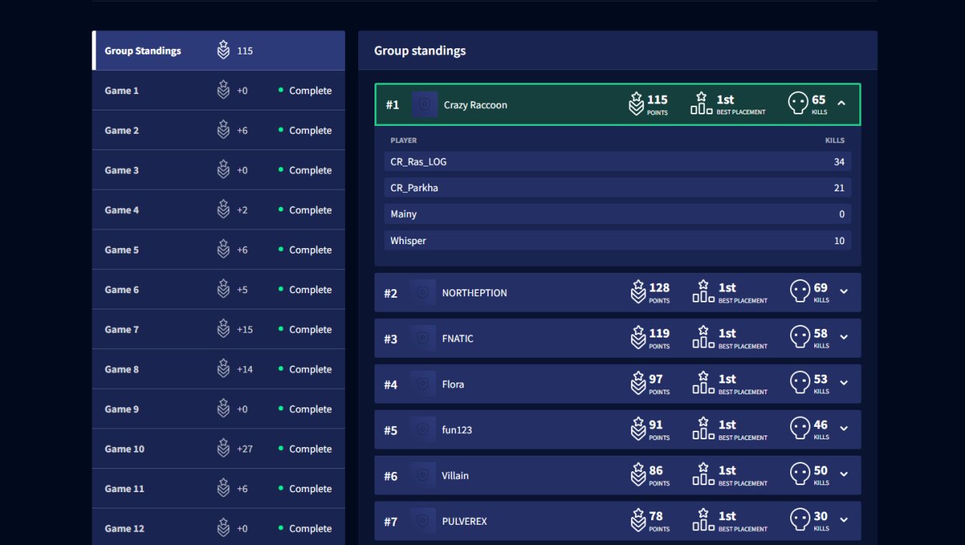Click the Complete status for Game 9
The image size is (965, 545).
[310, 409]
